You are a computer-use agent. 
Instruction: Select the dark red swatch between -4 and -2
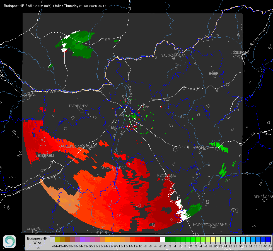[x=158, y=240]
